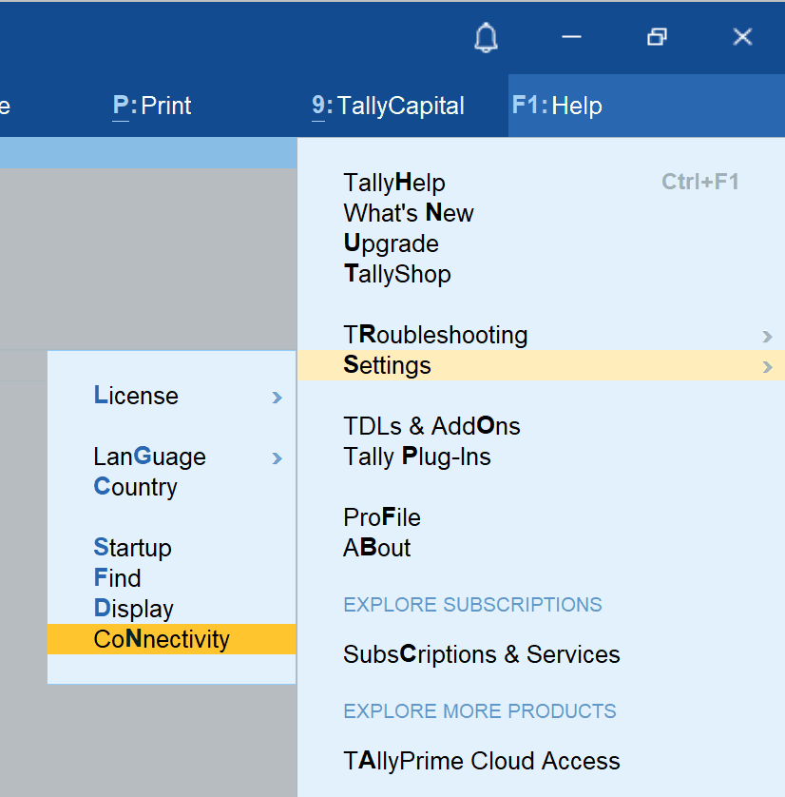Image resolution: width=785 pixels, height=797 pixels.
Task: Select the highlighted Connectivity option
Action: (x=172, y=639)
